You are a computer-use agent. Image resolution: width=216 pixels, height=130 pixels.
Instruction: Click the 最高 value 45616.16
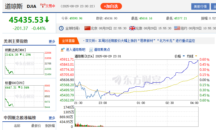pyautogui.click(x=146, y=18)
